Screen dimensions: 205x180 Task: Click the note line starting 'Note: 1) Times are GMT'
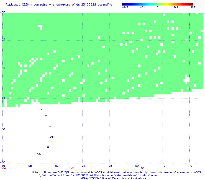point(116,173)
